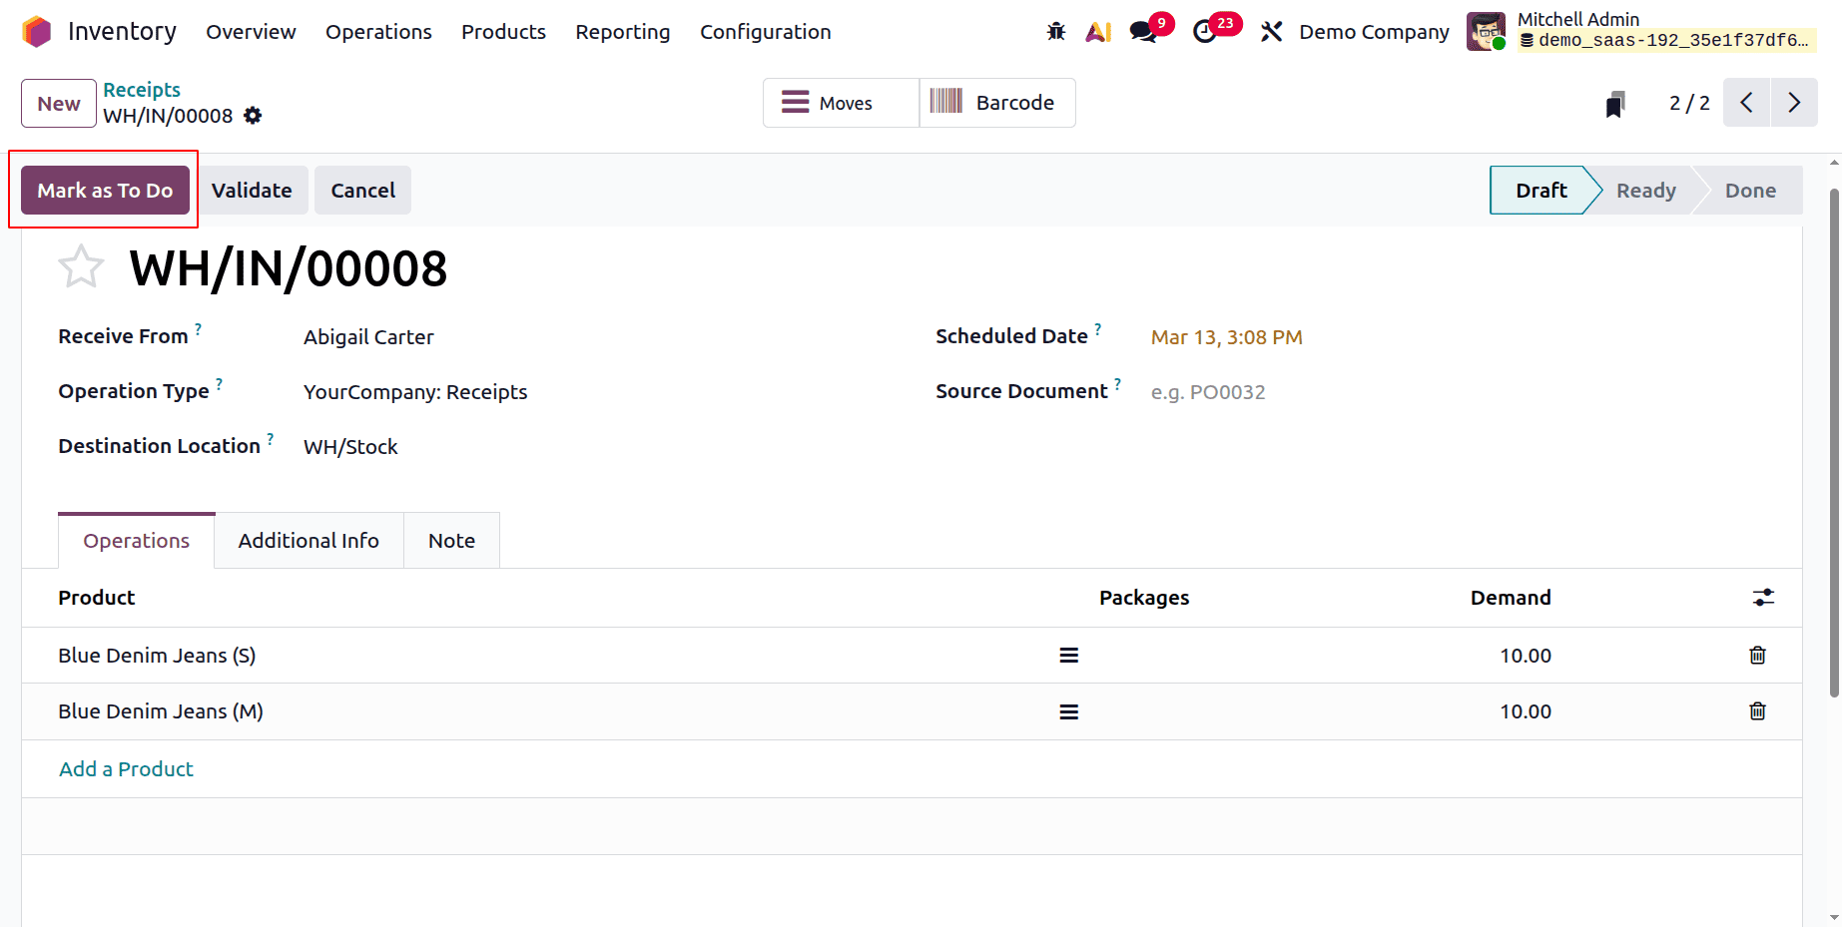The image size is (1842, 927).
Task: Click the Moves smart button icon
Action: (796, 102)
